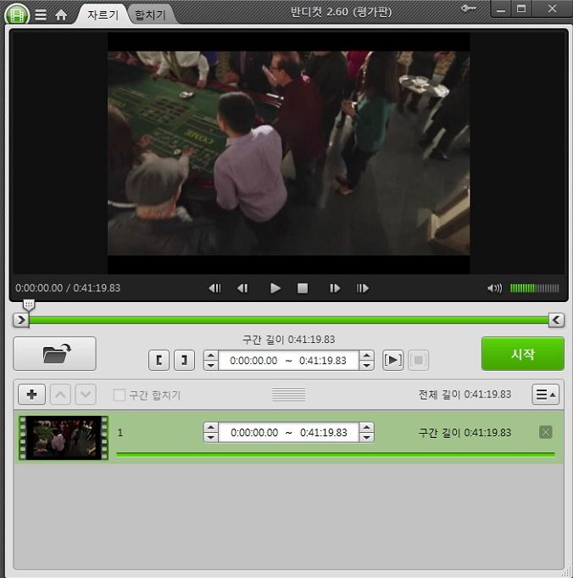Increase end time in top range field
This screenshot has height=578, width=573.
(367, 356)
